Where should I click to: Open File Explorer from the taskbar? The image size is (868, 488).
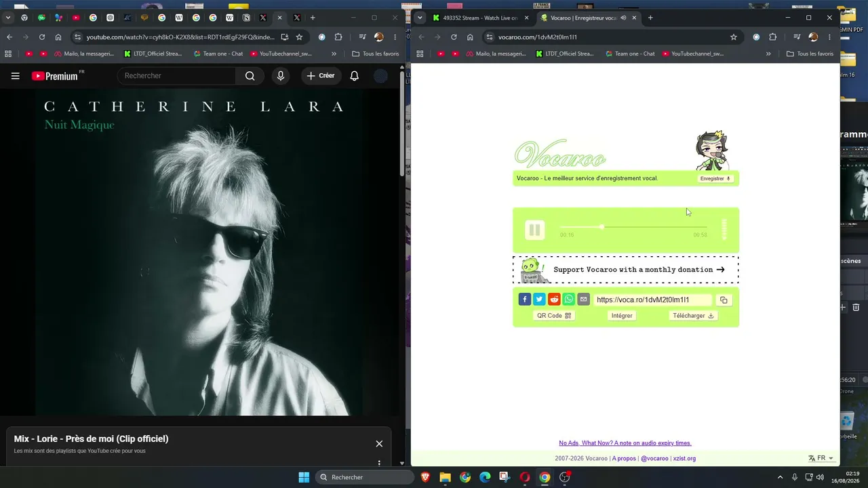pyautogui.click(x=445, y=477)
